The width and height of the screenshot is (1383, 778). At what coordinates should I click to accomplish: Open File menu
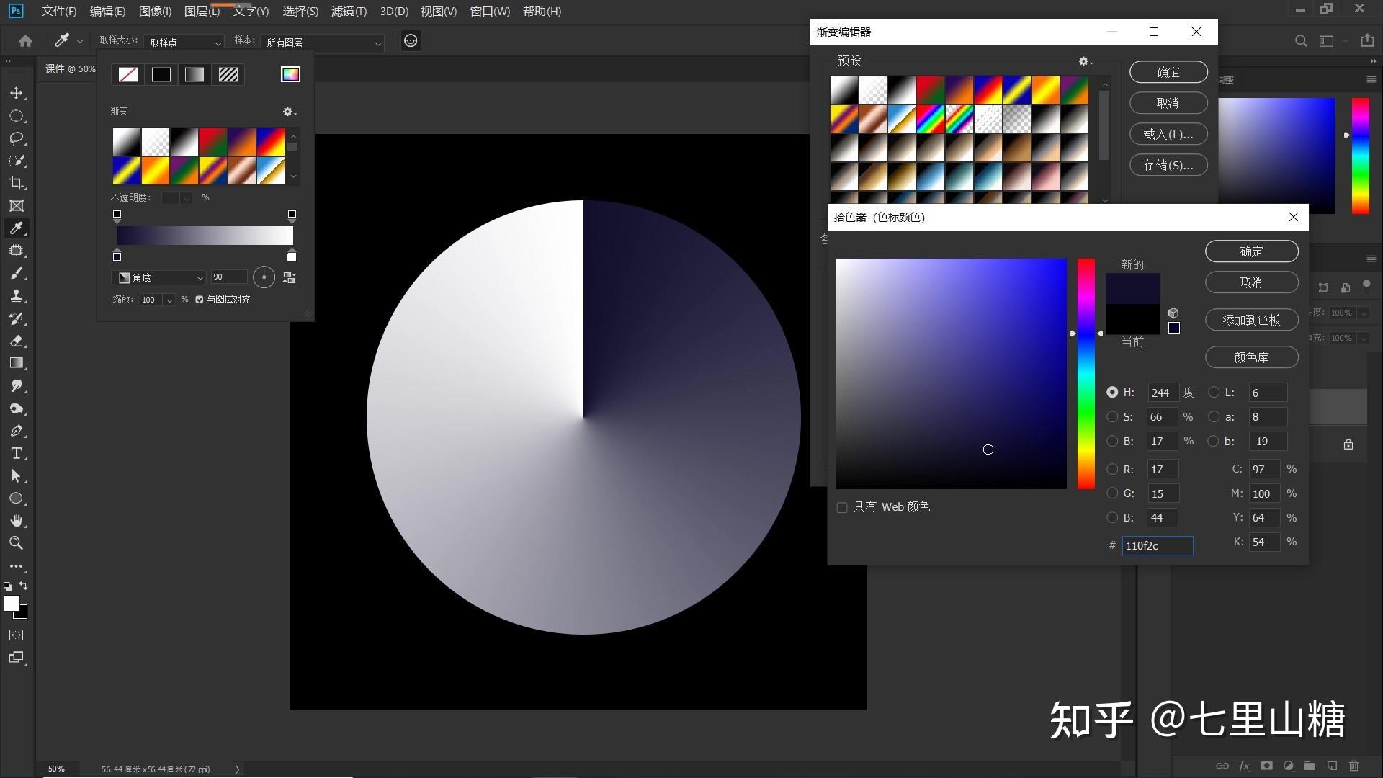[59, 12]
